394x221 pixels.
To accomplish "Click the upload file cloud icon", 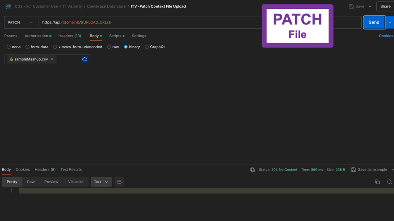I will coord(85,59).
